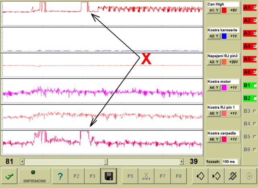Screen dimensions: 258x188
Task: Click the left-pointing diamond arrow icon
Action: point(200,176)
